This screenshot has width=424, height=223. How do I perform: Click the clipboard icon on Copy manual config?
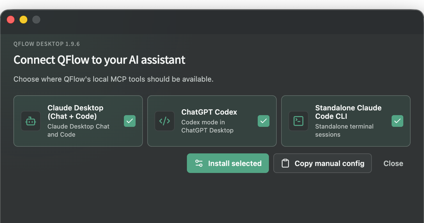285,163
